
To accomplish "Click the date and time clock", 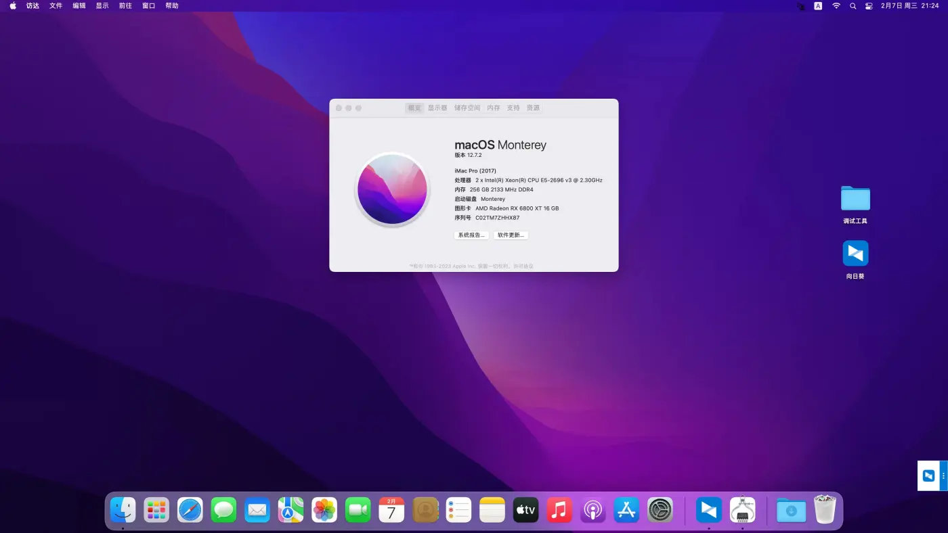I will click(x=909, y=6).
